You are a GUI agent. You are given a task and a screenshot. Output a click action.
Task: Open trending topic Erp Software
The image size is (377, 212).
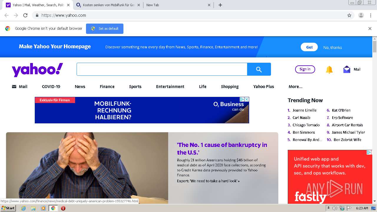tap(342, 117)
